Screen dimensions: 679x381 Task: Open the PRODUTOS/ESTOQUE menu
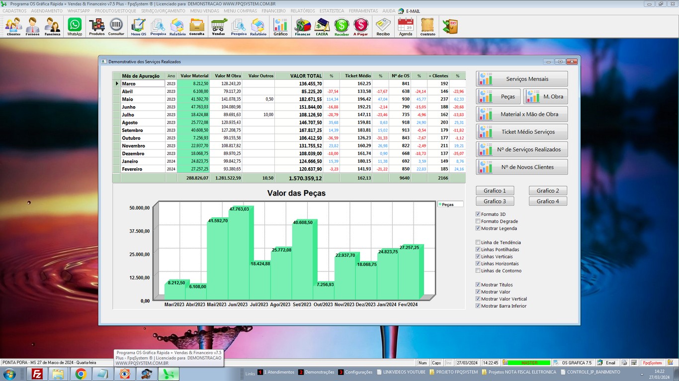[115, 11]
